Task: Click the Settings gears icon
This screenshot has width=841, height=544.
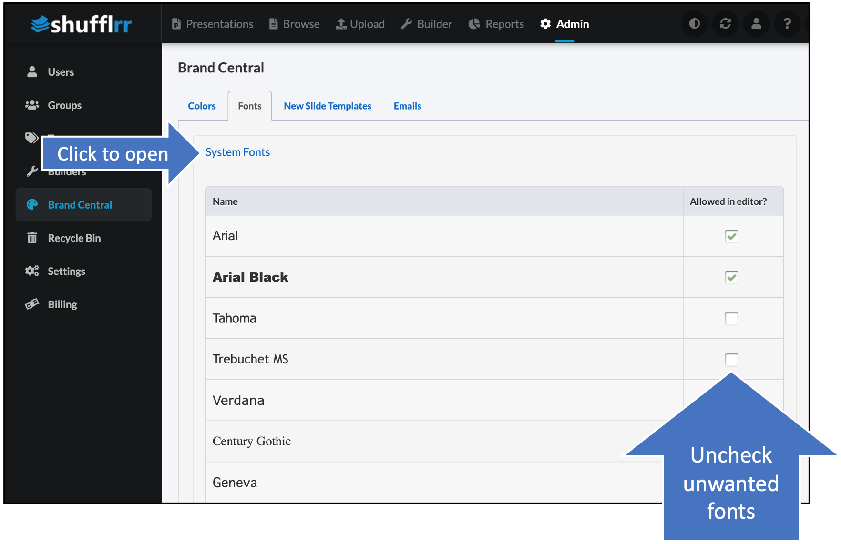Action: click(x=32, y=271)
